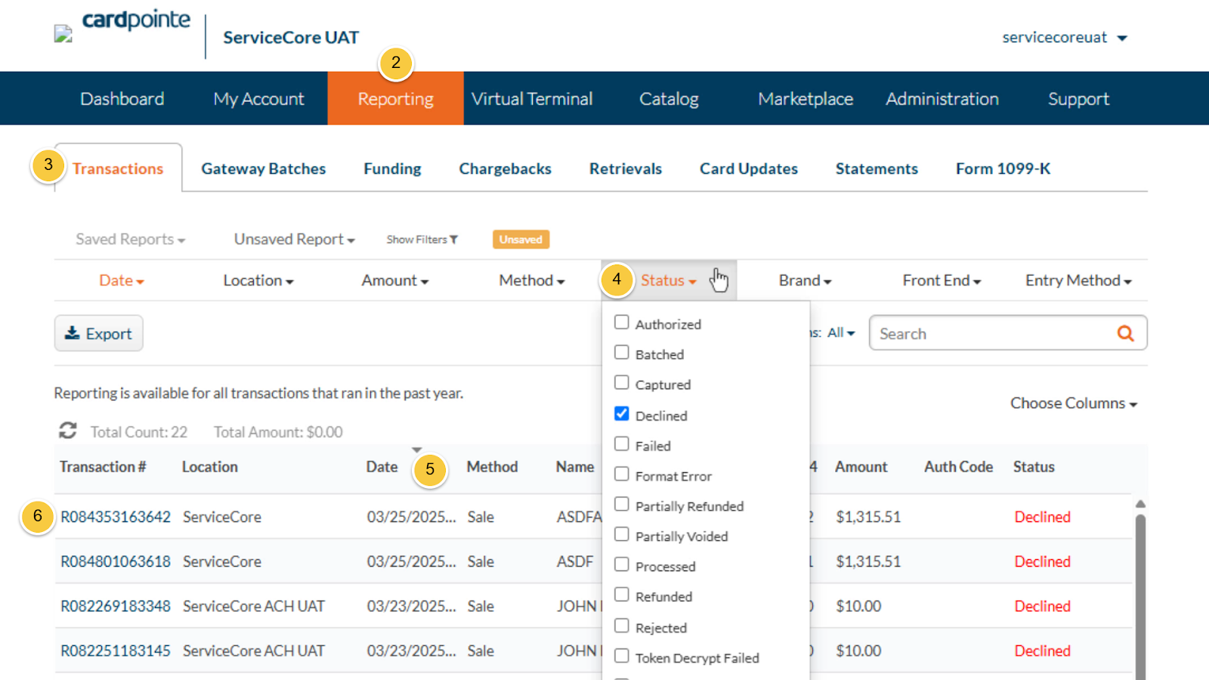The height and width of the screenshot is (680, 1209).
Task: Switch to the Retrievals tab
Action: 626,168
